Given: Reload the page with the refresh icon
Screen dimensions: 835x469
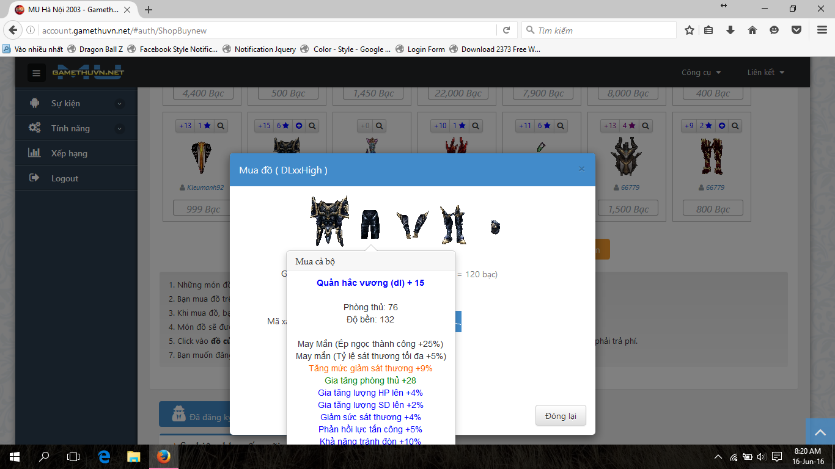Looking at the screenshot, I should (506, 30).
